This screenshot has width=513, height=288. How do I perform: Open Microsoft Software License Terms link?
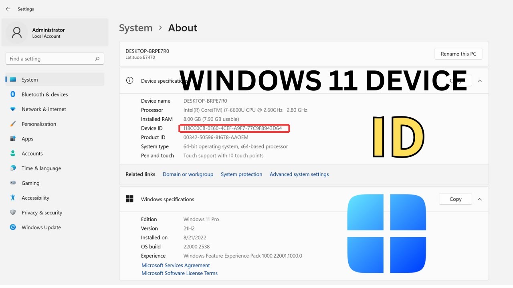coord(180,273)
